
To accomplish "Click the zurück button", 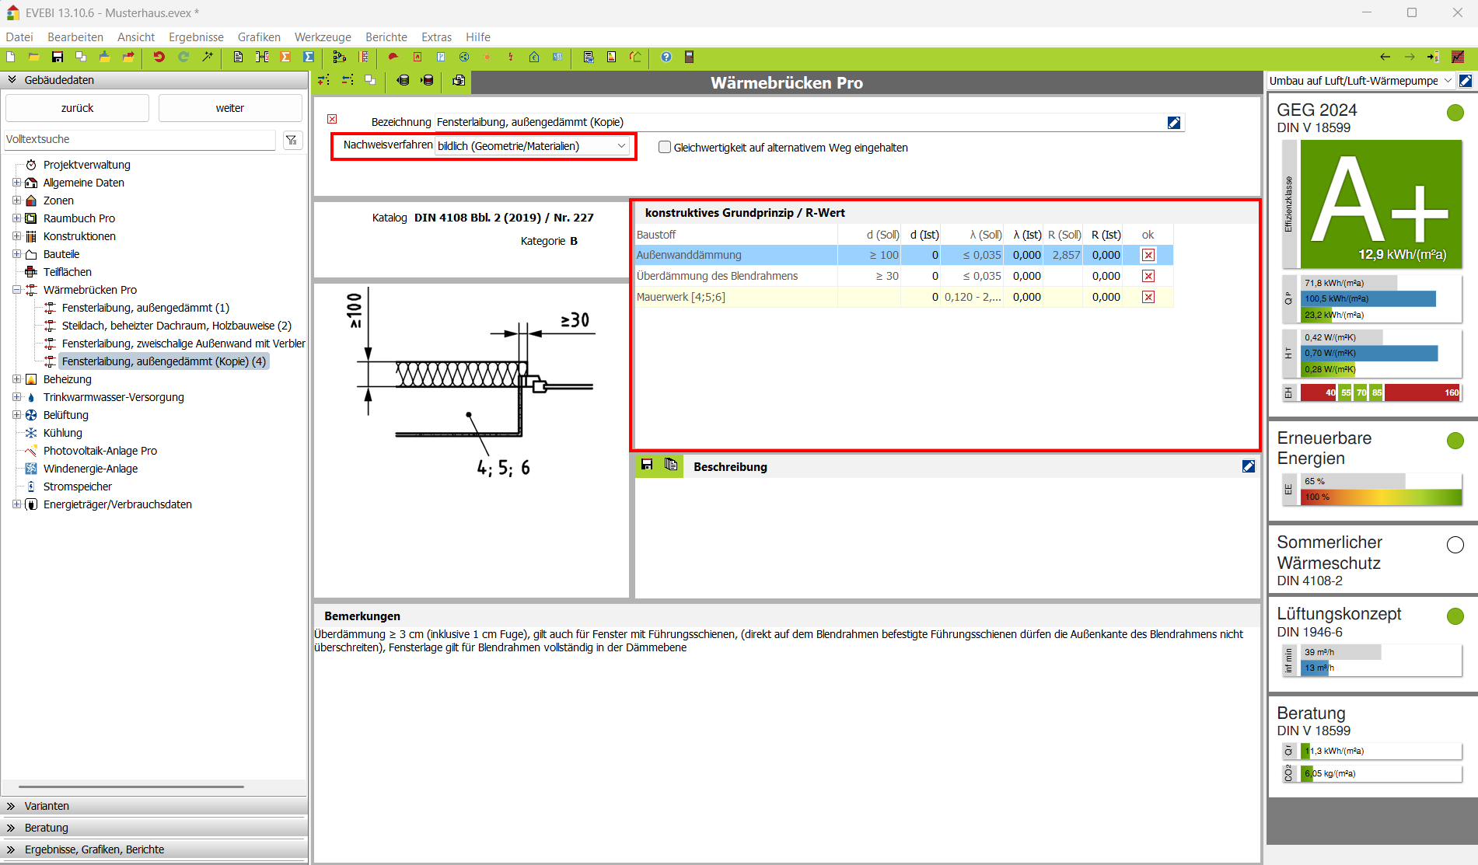I will tap(77, 108).
